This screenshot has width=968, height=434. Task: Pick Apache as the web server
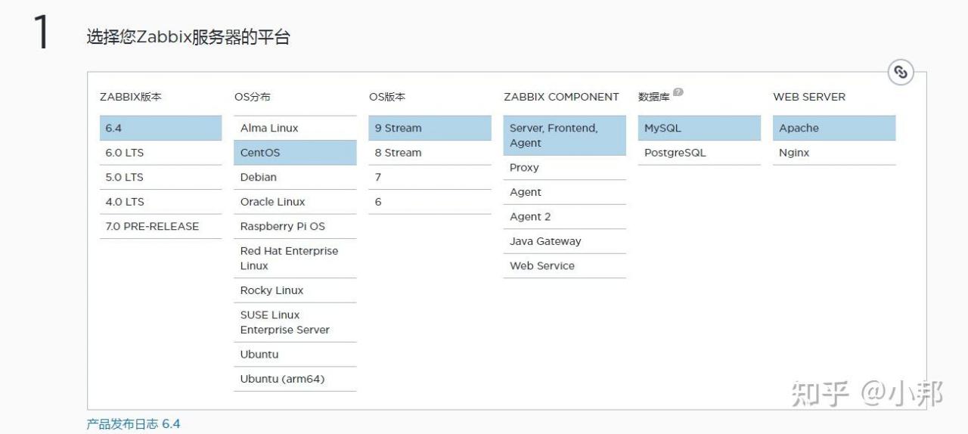[834, 128]
